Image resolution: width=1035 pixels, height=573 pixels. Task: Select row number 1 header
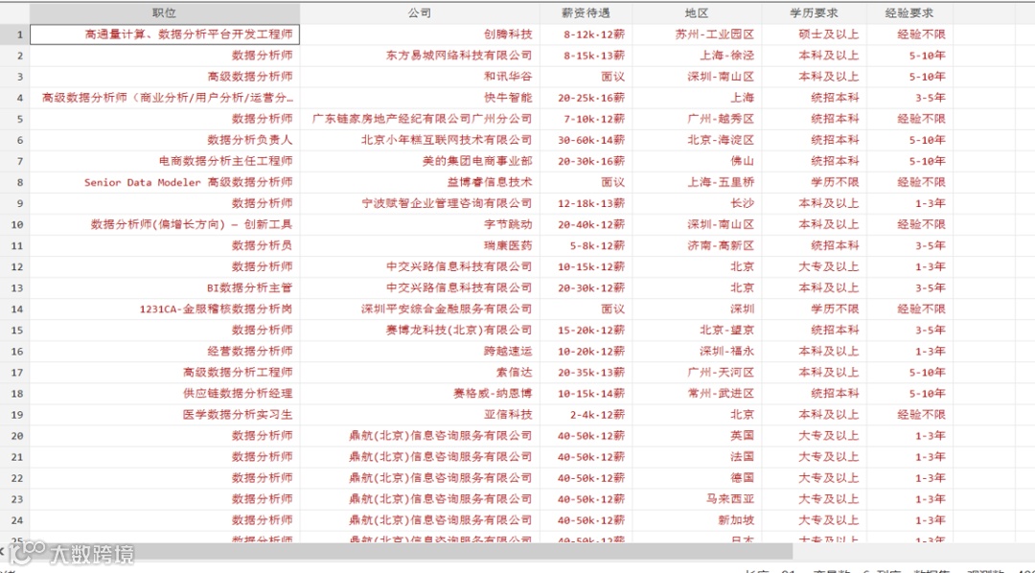coord(15,34)
